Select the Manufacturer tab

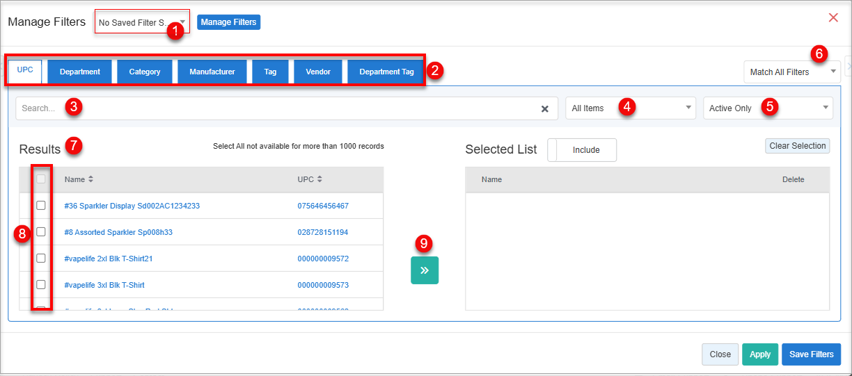coord(212,72)
